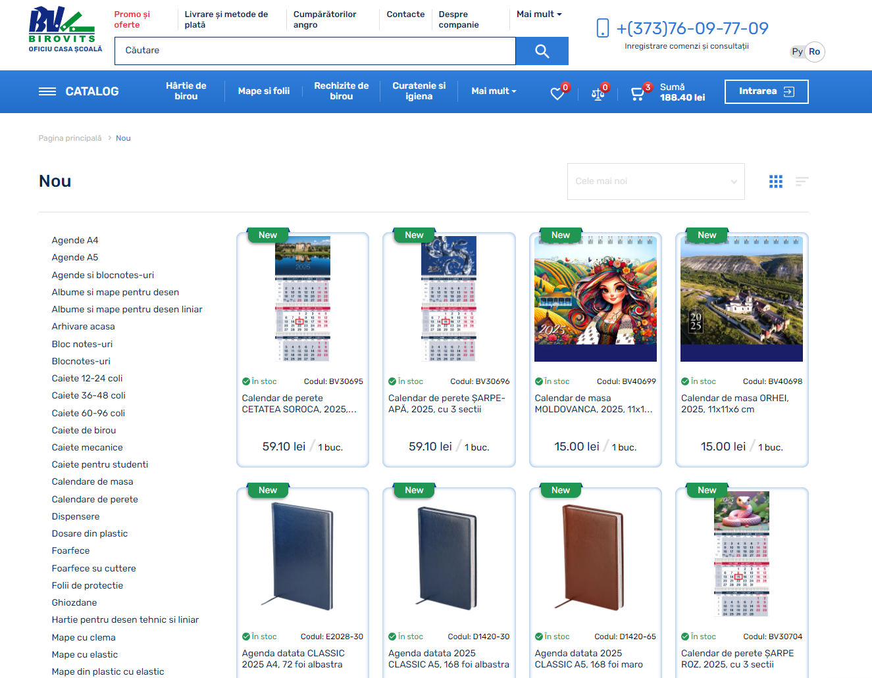The height and width of the screenshot is (678, 872).
Task: Open 'Calendar de perete ŞARPE ROZ' title
Action: pyautogui.click(x=738, y=659)
